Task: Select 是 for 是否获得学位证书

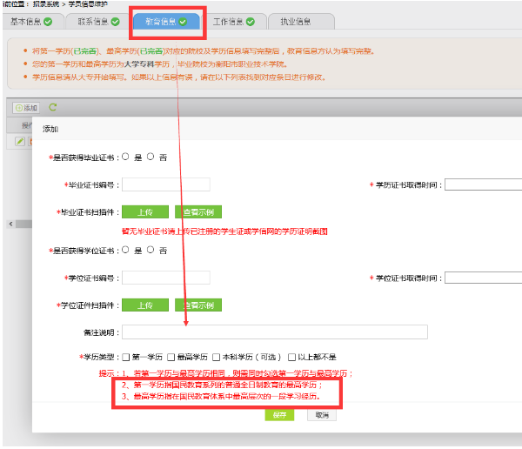Action: [125, 250]
